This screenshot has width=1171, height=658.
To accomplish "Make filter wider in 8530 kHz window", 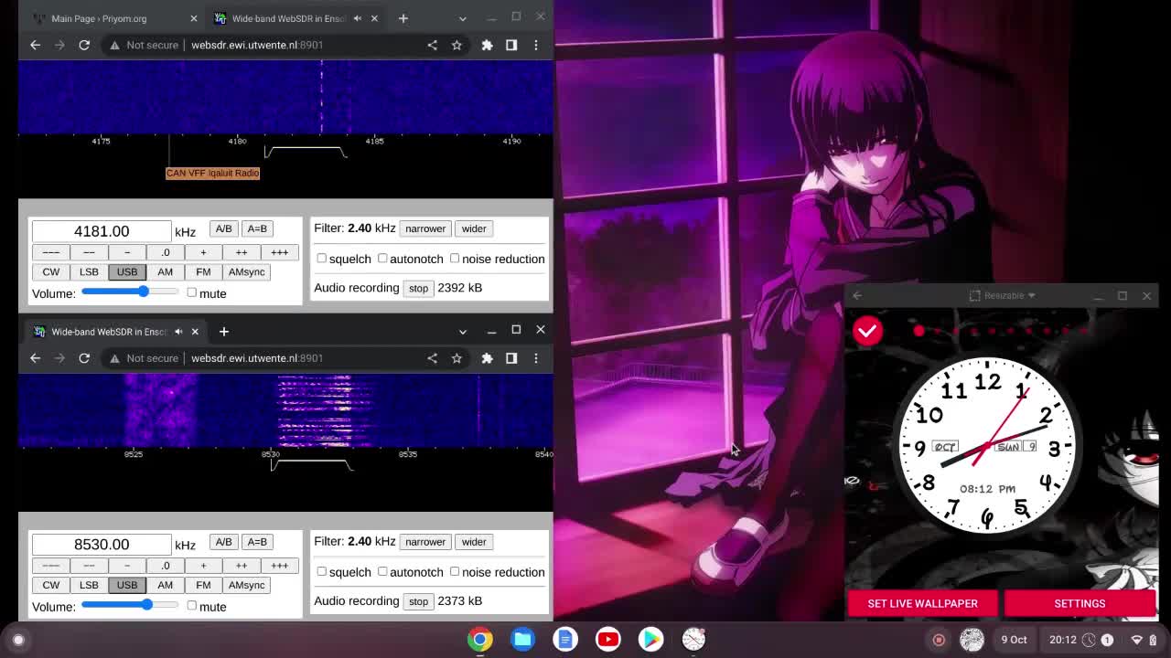I will pyautogui.click(x=474, y=542).
